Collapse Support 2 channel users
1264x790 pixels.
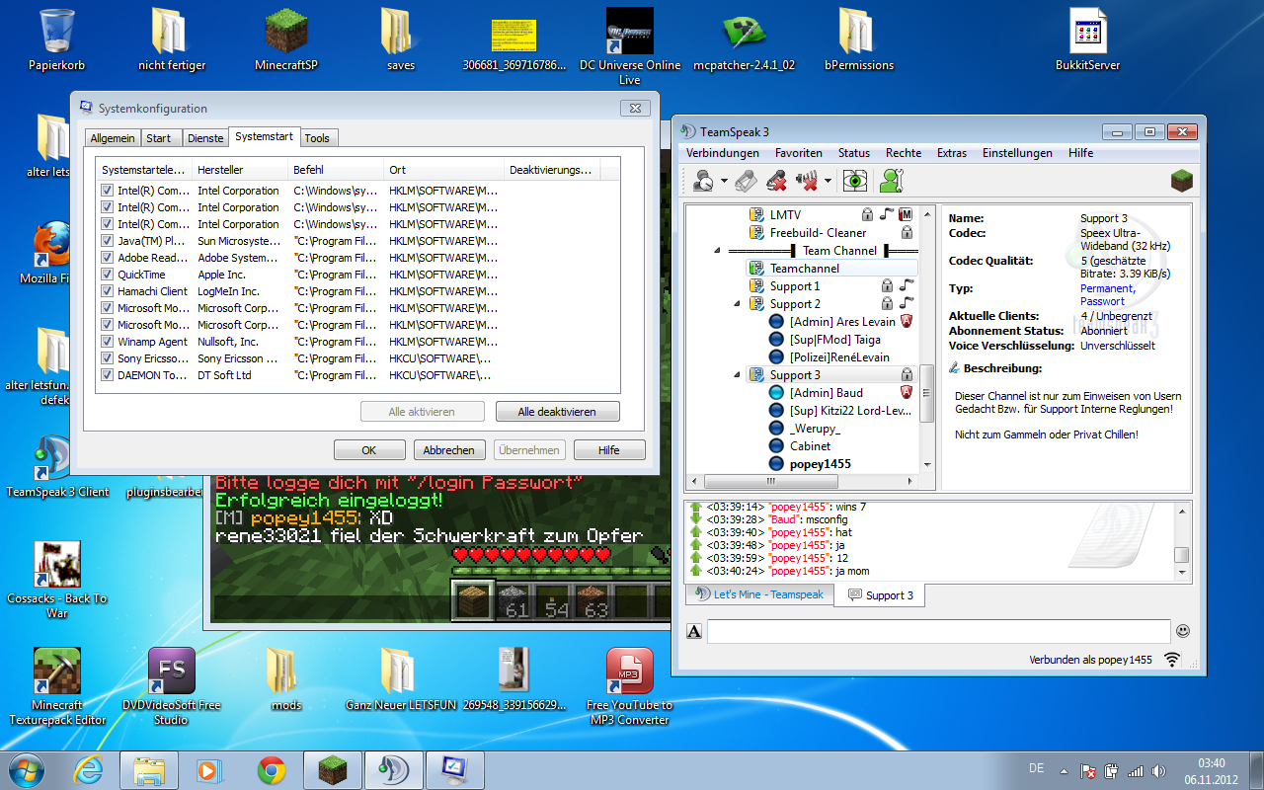point(738,304)
